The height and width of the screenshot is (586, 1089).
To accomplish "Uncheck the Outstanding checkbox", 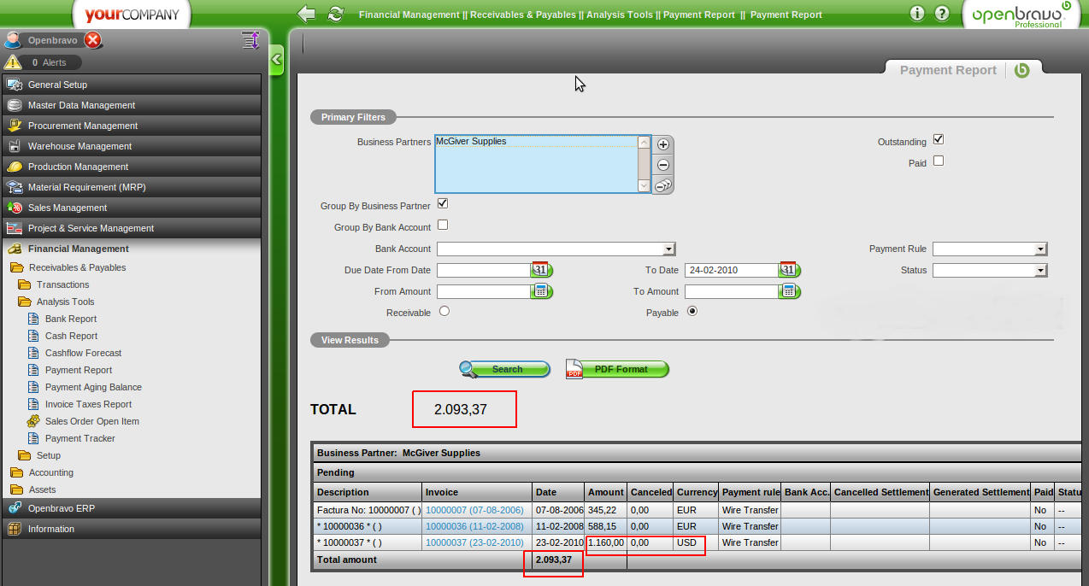I will point(939,140).
